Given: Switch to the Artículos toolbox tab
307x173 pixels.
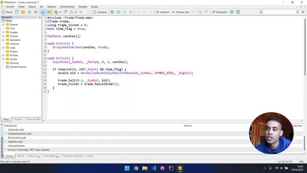Looking at the screenshot, I should pyautogui.click(x=34, y=156).
